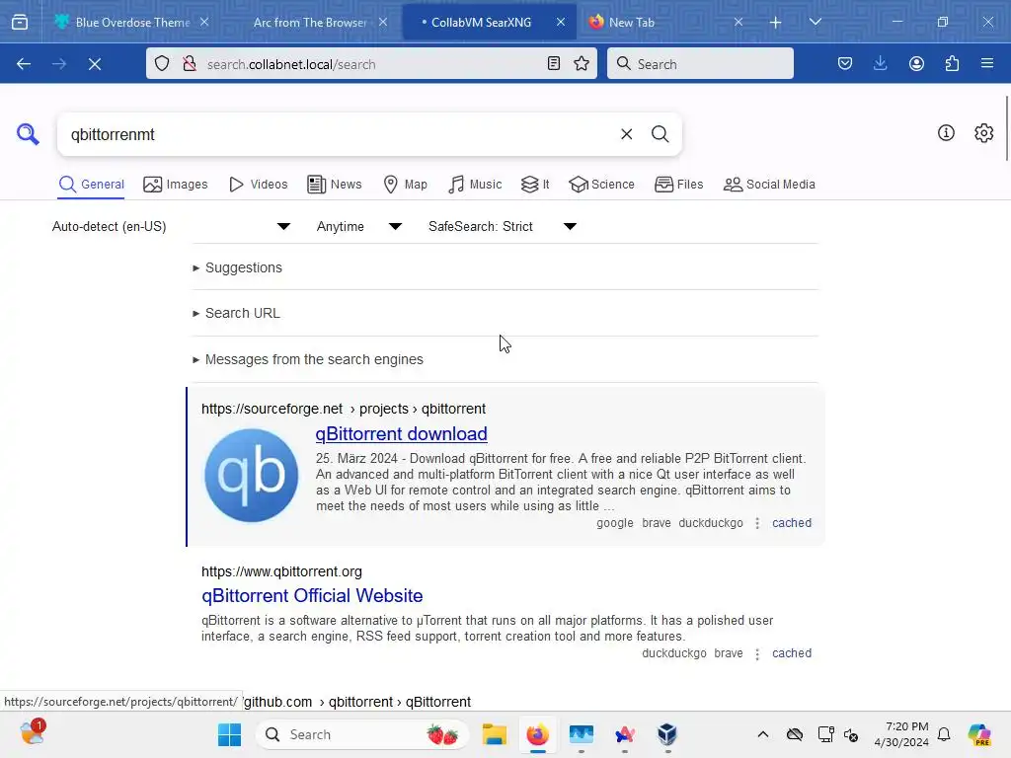Image resolution: width=1011 pixels, height=758 pixels.
Task: Open the Firefox account profile icon
Action: [916, 64]
